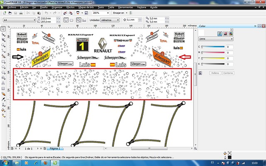
Task: Toggle the auto-apply color lock button
Action: click(x=200, y=73)
